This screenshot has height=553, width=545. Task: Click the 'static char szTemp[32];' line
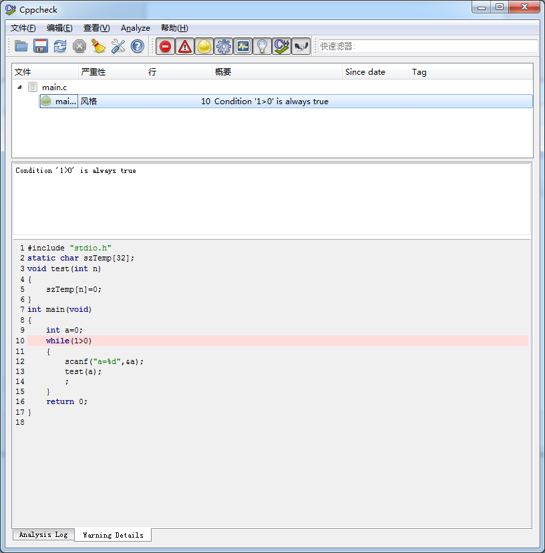click(x=81, y=258)
